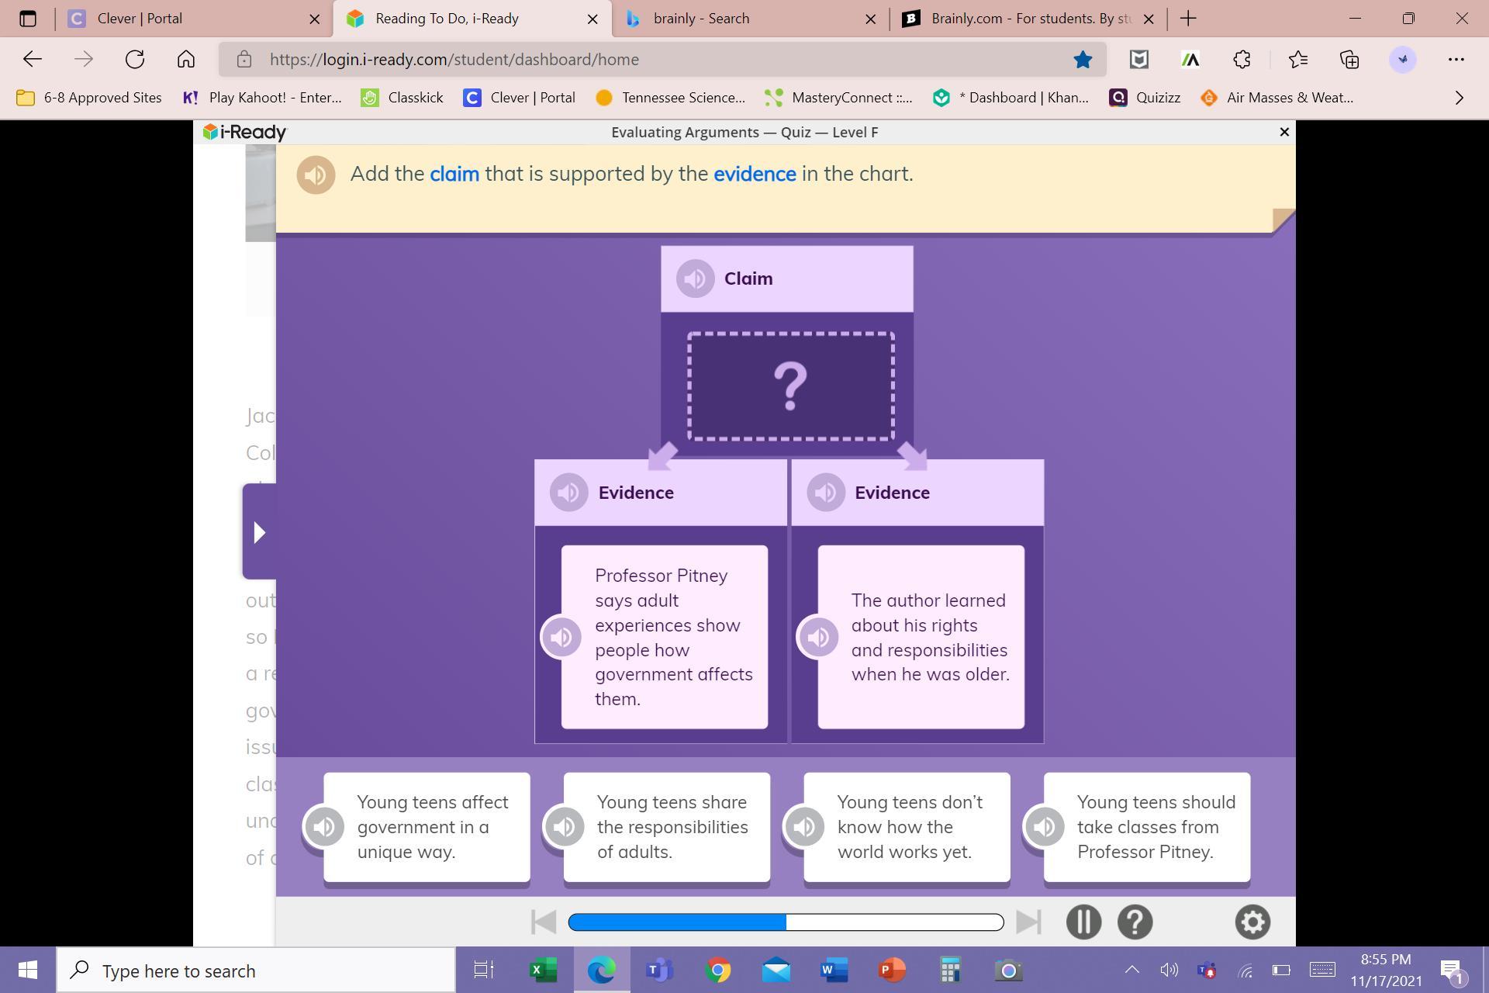Show hidden system tray icons

point(1131,970)
